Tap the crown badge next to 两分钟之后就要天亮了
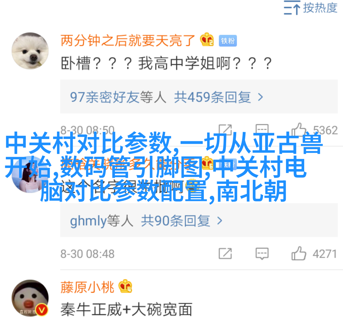Screen dimensions: 343x328 point(207,39)
